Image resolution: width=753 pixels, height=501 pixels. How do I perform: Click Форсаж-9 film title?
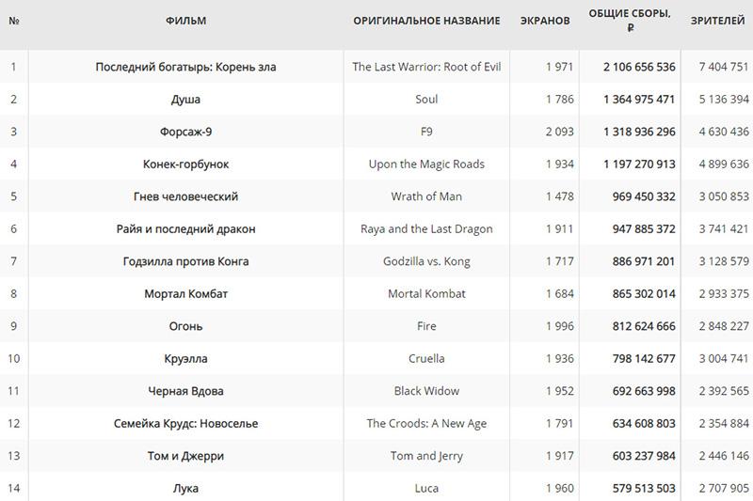click(x=185, y=132)
